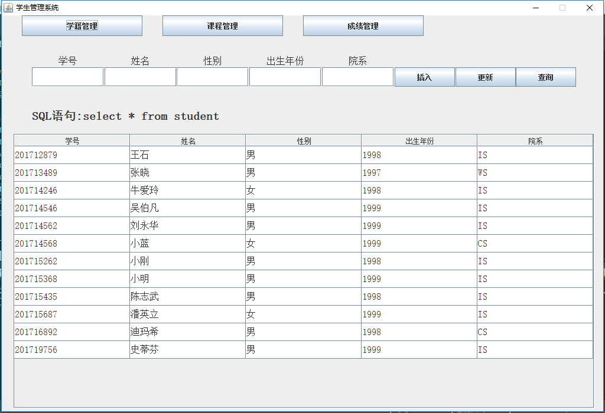Select cell with student ID 201715368
Screen dimensions: 605x413
(71, 279)
